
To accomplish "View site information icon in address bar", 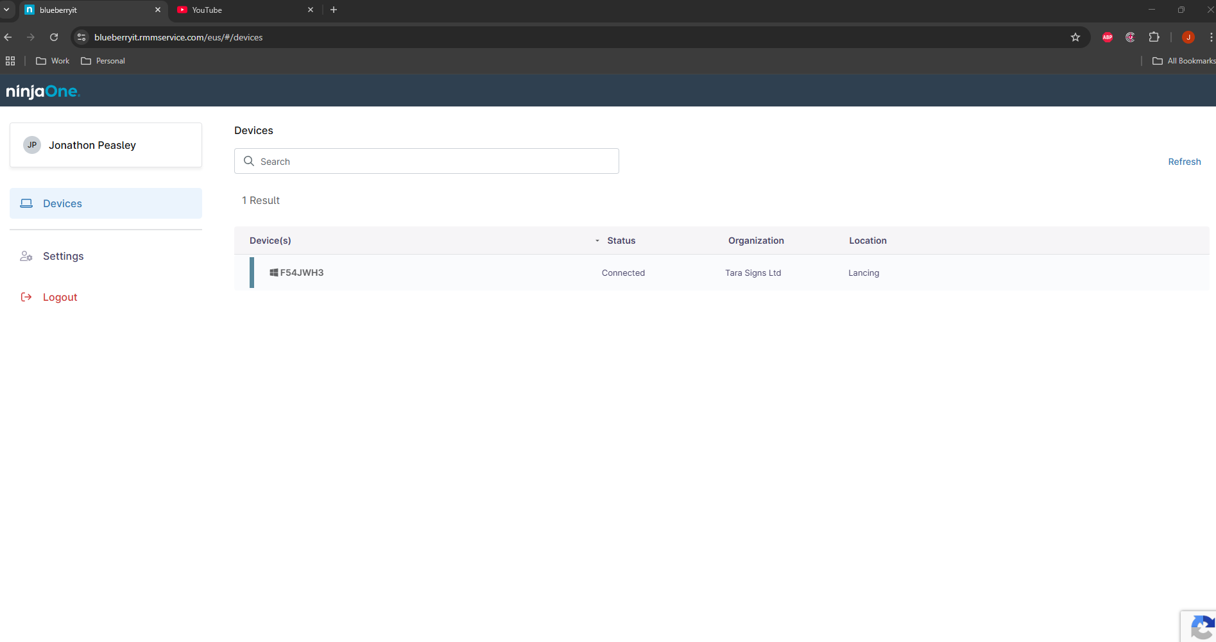I will (x=81, y=37).
